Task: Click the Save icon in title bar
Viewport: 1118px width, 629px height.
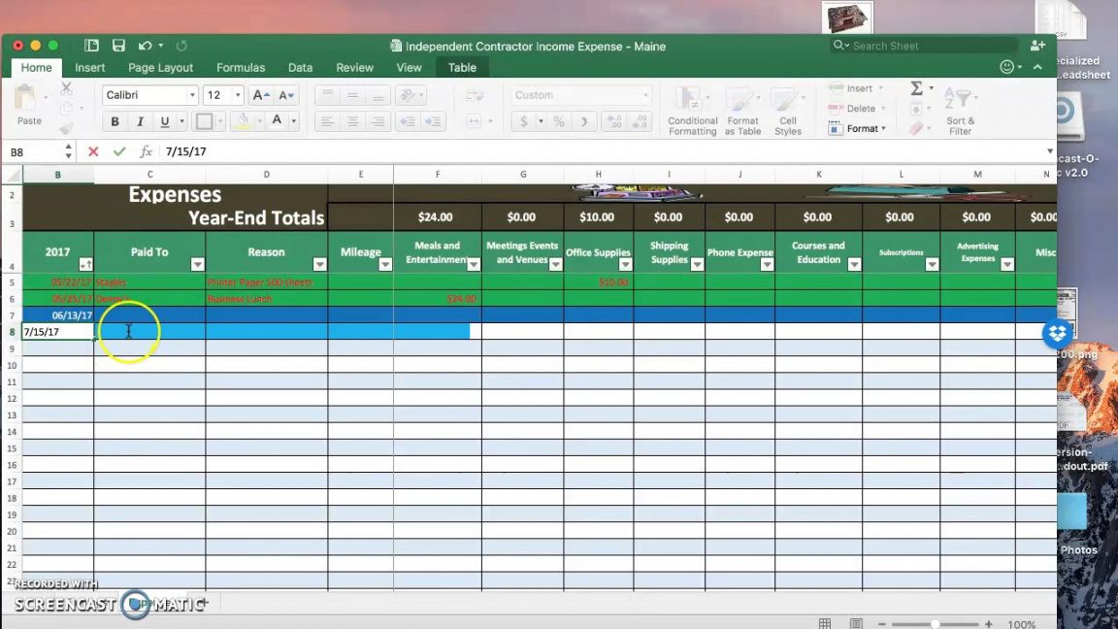Action: click(118, 46)
